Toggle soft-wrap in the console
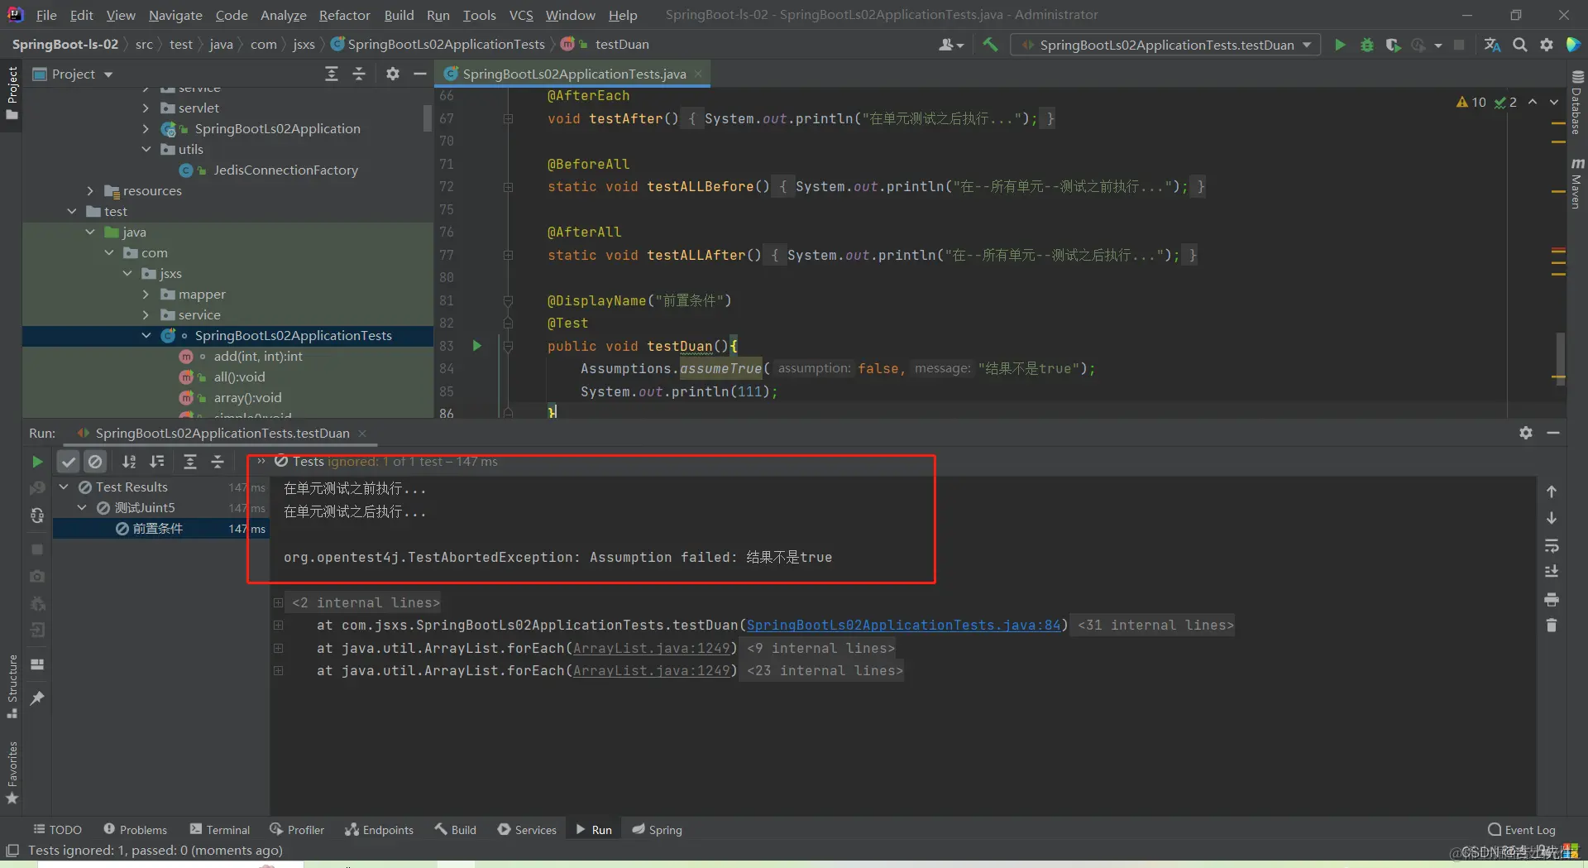Image resolution: width=1588 pixels, height=868 pixels. coord(1552,545)
